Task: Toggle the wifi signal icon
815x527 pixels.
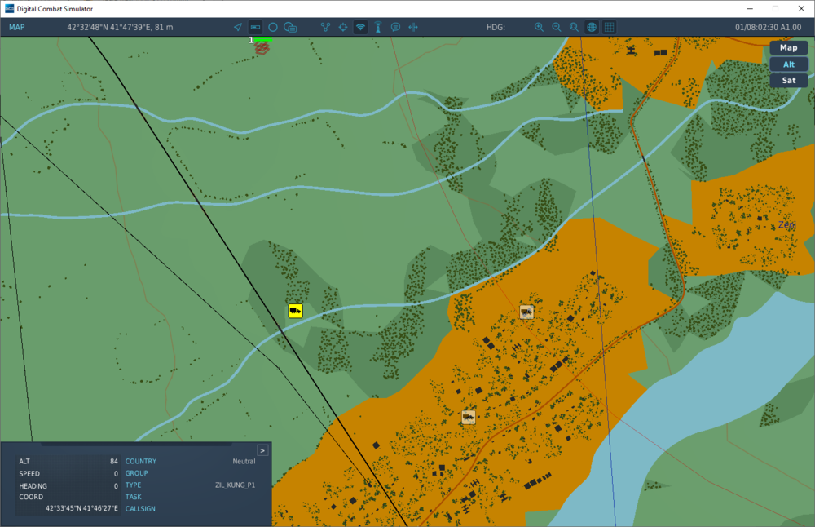Action: (360, 27)
